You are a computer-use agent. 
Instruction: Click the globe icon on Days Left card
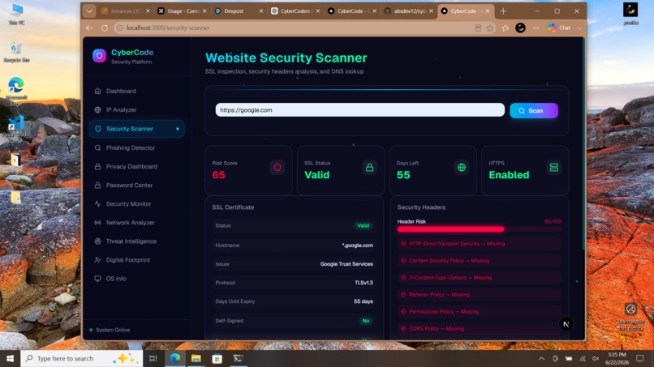(x=462, y=168)
